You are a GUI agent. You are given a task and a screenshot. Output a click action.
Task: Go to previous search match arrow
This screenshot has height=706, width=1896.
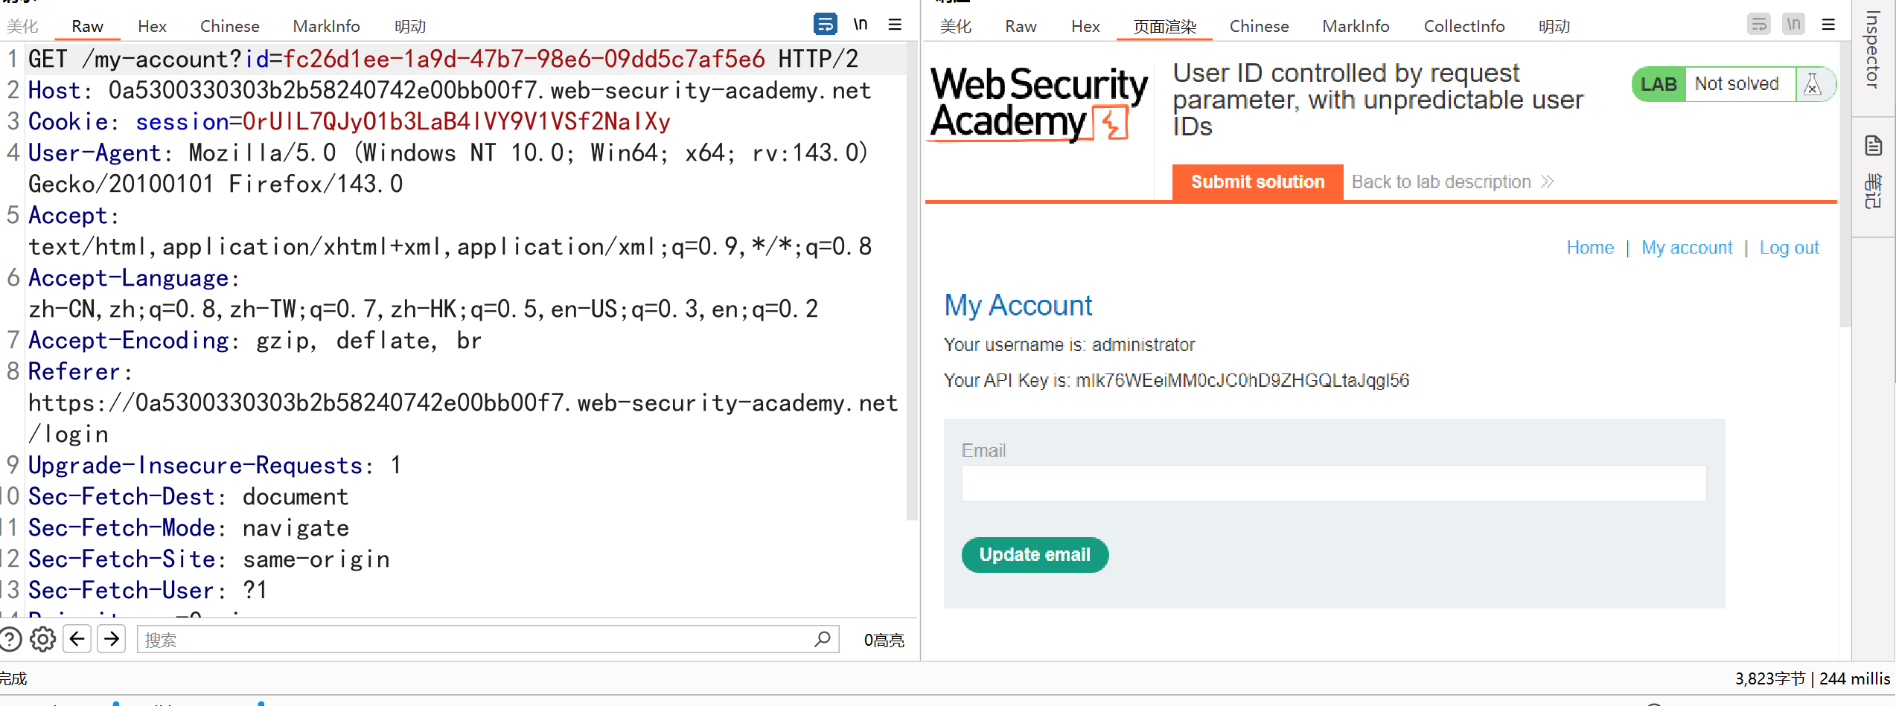click(77, 639)
